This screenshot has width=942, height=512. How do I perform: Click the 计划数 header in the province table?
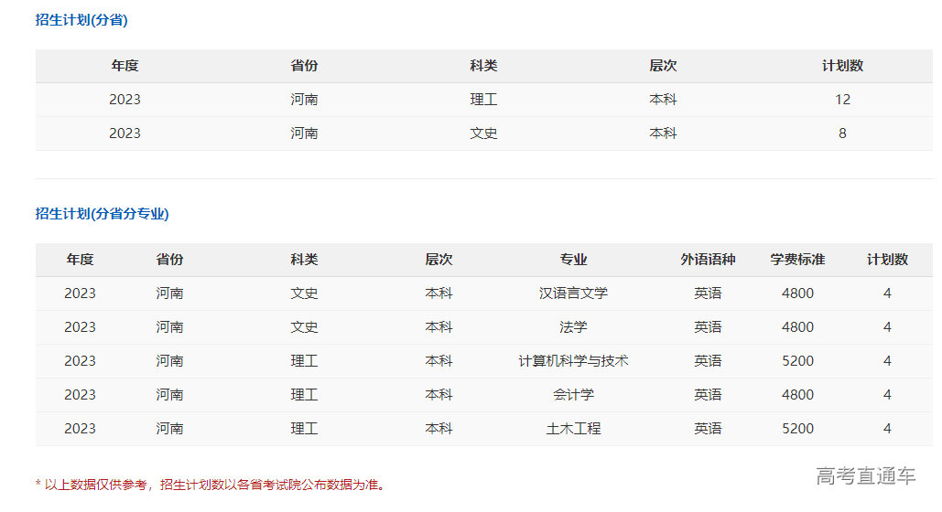842,66
